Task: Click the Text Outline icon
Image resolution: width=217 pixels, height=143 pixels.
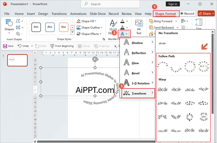Action: tap(122, 27)
